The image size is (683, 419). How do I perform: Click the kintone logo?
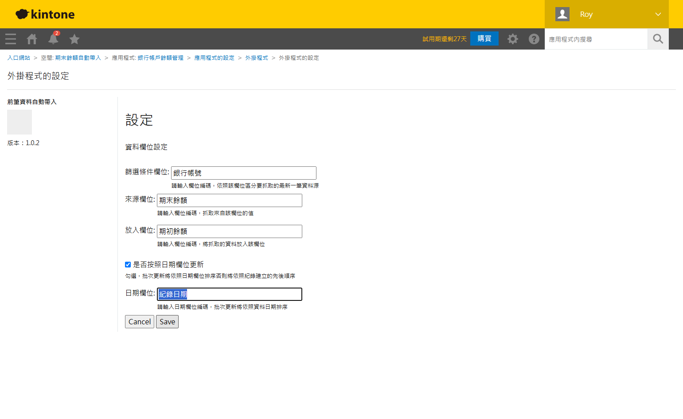[x=45, y=14]
